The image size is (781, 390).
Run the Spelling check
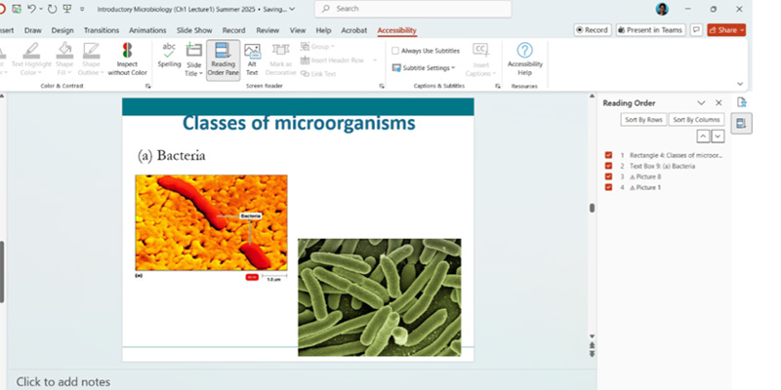[x=169, y=57]
